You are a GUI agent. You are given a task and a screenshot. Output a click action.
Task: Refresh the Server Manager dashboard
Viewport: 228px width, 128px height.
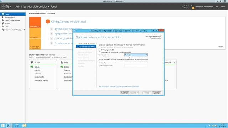[185, 6]
